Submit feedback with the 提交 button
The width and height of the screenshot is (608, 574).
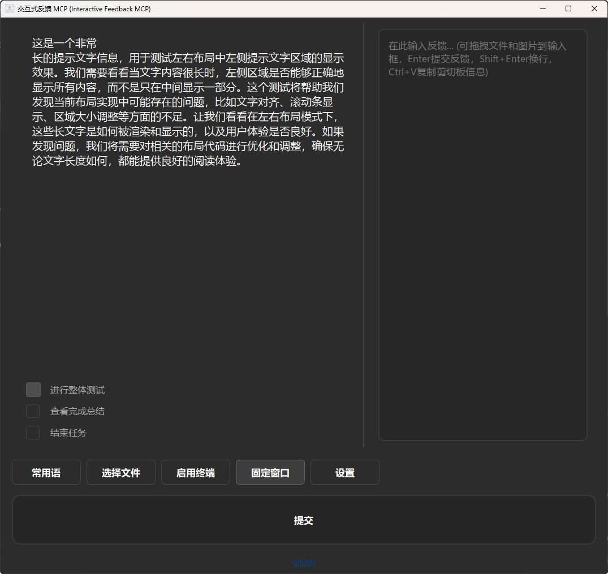pos(304,520)
